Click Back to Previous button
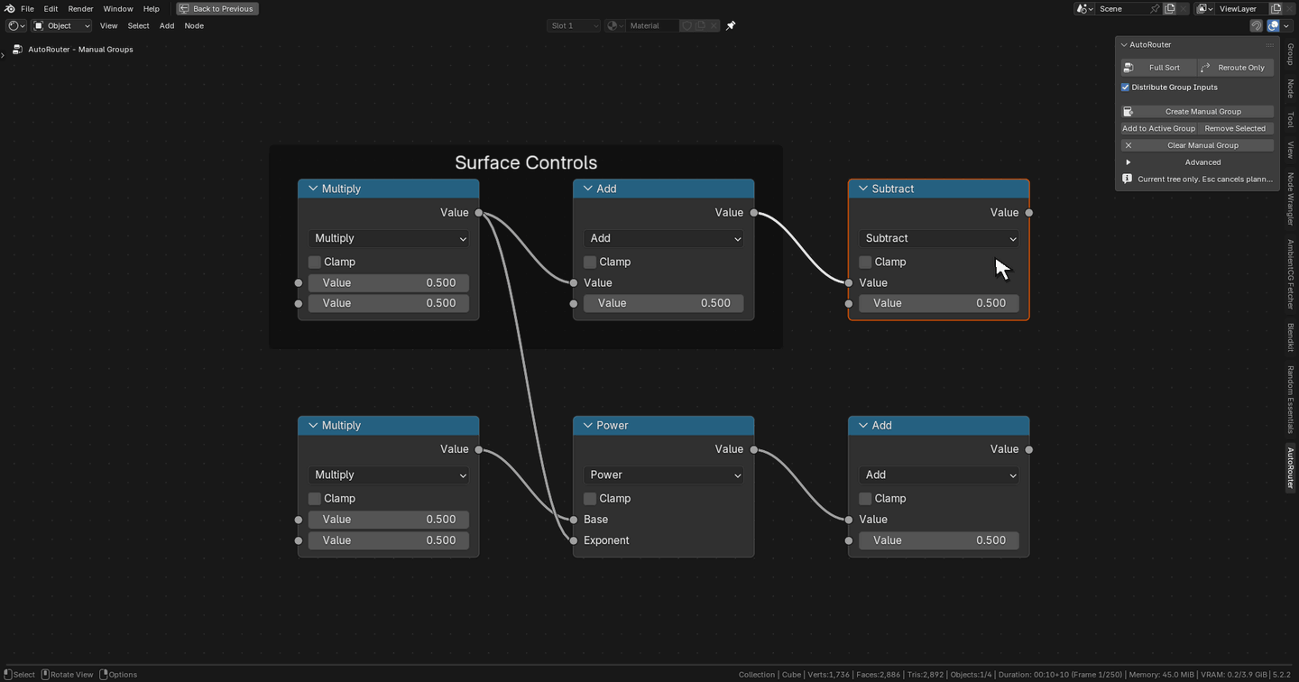 (217, 8)
